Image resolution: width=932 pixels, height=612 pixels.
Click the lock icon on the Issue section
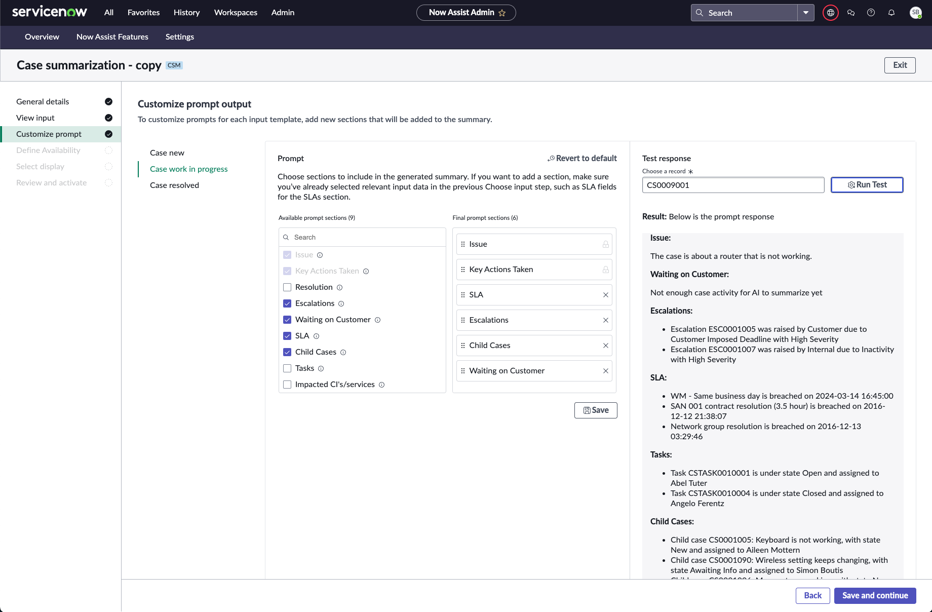pyautogui.click(x=606, y=244)
